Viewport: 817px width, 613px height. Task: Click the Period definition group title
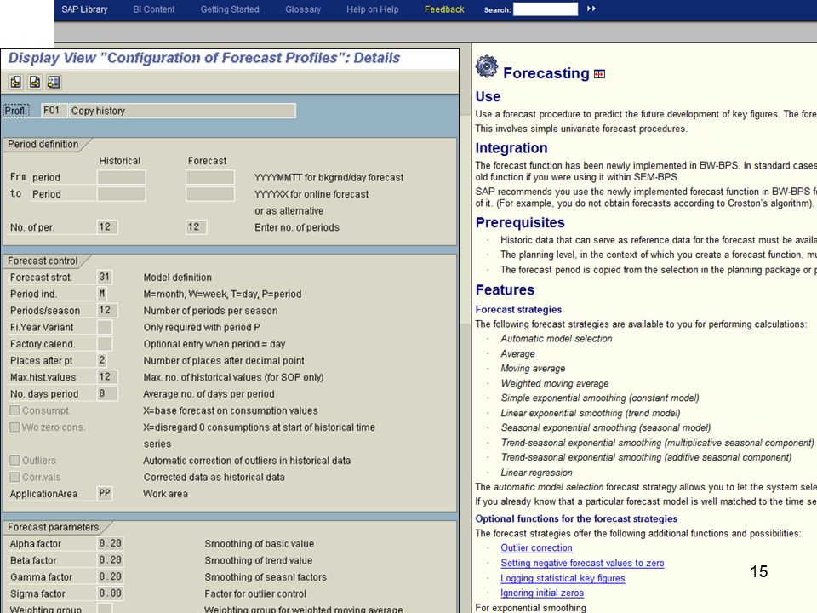click(x=43, y=145)
